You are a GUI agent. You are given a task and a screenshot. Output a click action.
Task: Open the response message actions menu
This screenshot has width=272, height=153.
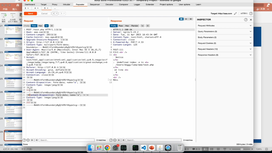(x=148, y=26)
